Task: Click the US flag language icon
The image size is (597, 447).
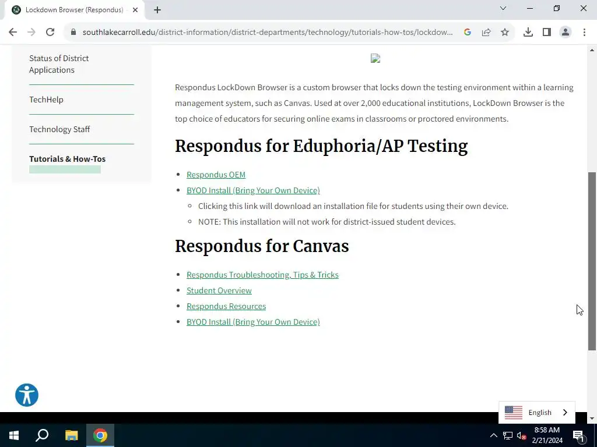Action: tap(513, 413)
